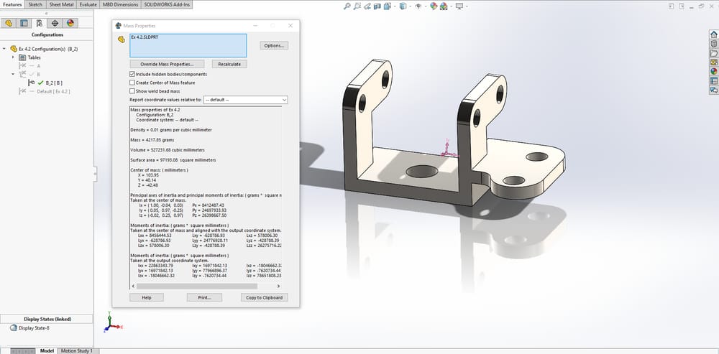Click the Display Style cube icon
This screenshot has height=354, width=719.
[x=402, y=6]
